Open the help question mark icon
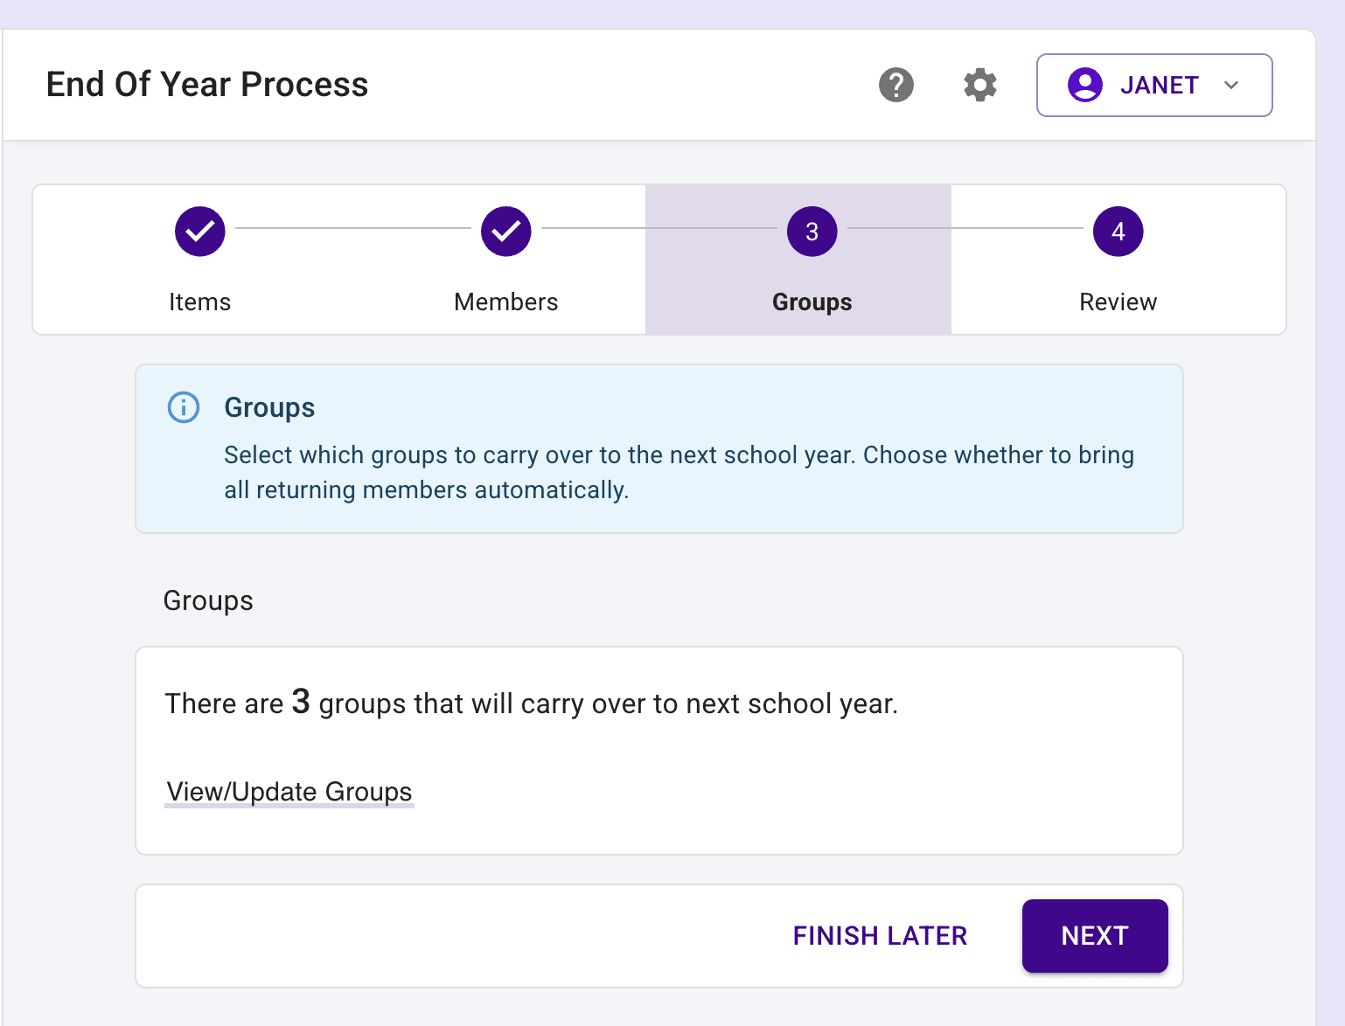1345x1026 pixels. [x=896, y=85]
